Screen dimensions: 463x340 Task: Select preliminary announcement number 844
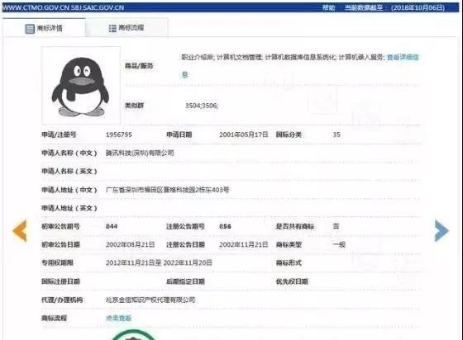coord(112,226)
